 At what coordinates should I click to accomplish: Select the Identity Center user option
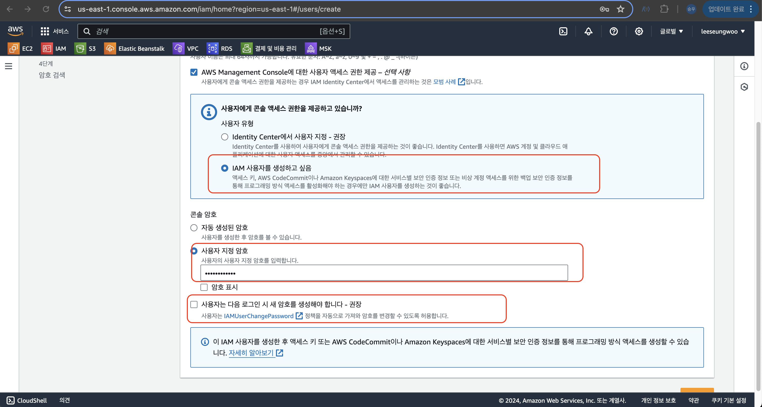(x=224, y=137)
